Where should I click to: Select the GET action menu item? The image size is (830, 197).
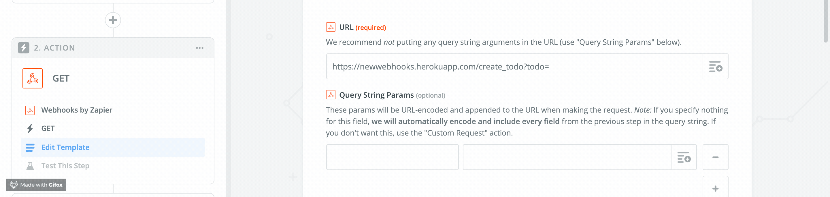coord(48,129)
